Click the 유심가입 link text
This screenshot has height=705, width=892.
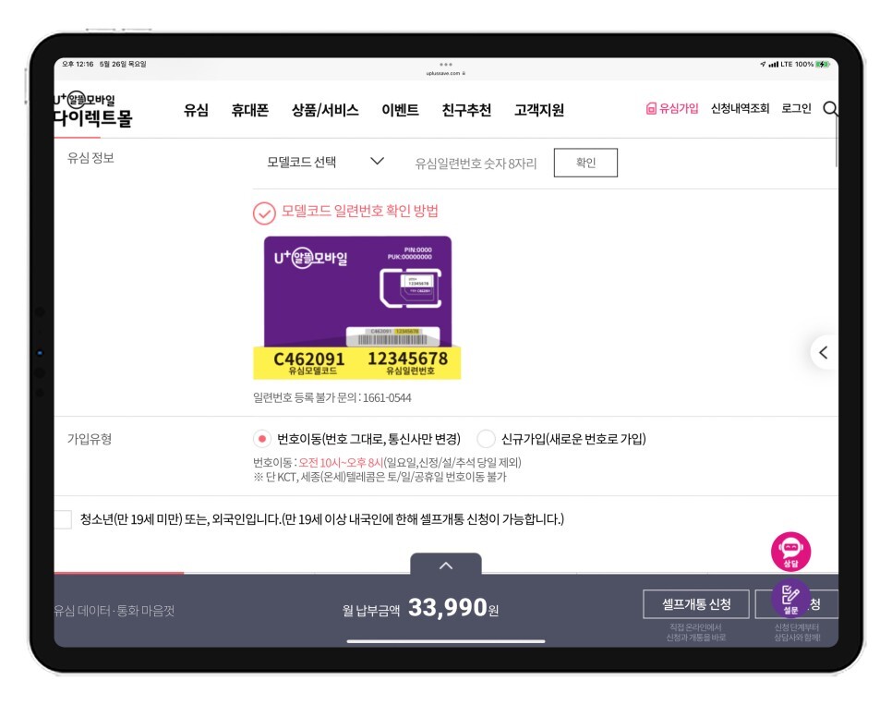coord(678,108)
